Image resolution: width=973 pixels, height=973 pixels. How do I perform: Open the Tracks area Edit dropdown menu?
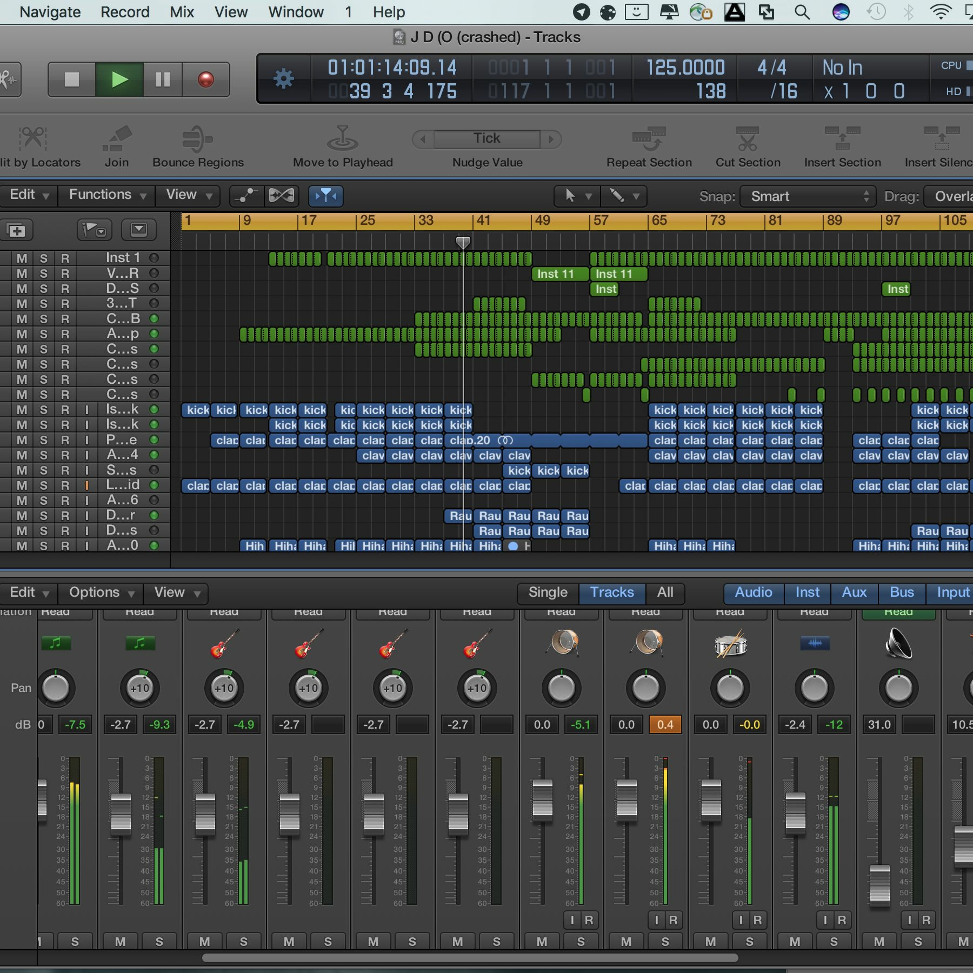point(29,195)
